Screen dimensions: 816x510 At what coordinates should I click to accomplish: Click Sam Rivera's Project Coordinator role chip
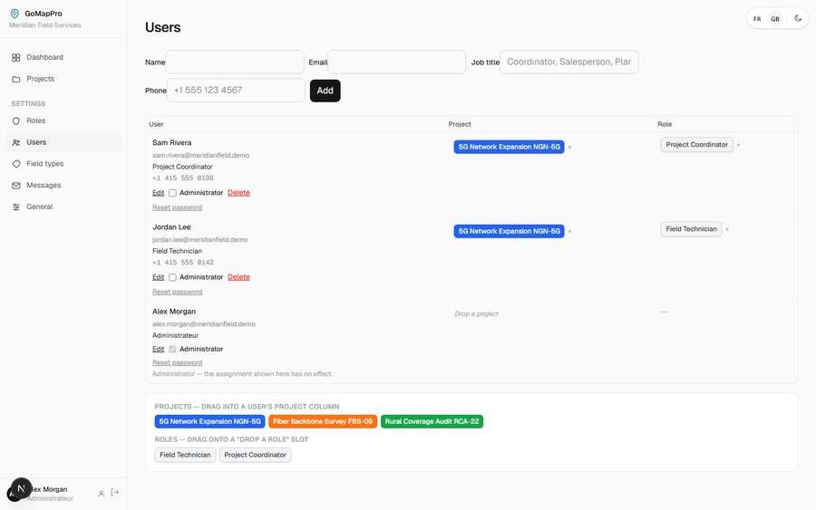(697, 145)
